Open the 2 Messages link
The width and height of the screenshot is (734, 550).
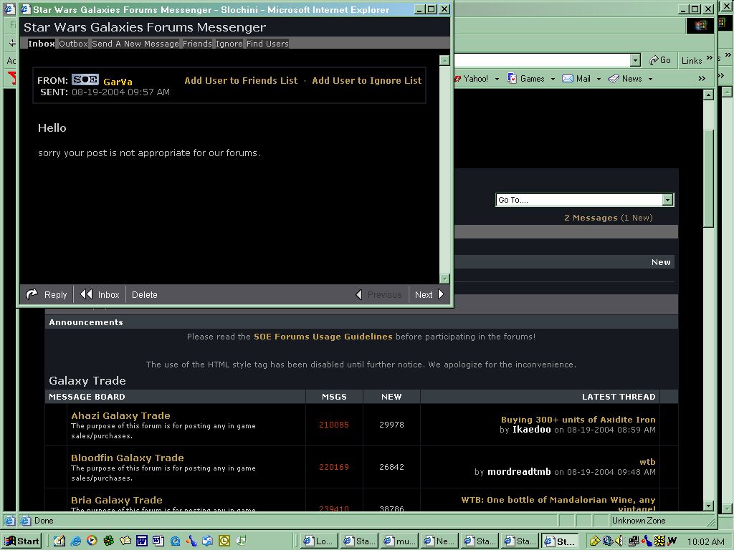[x=591, y=218]
